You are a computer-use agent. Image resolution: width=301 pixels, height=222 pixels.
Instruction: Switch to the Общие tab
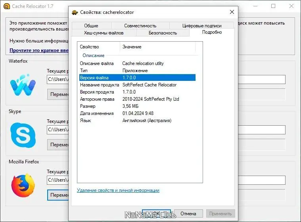pos(91,25)
